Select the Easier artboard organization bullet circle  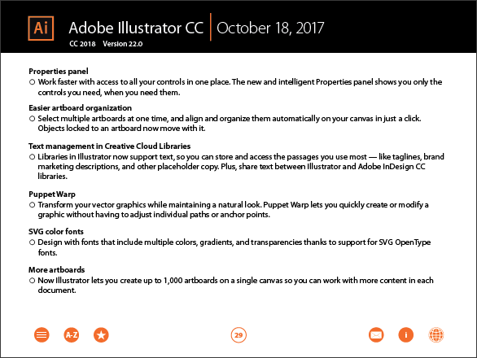click(33, 119)
